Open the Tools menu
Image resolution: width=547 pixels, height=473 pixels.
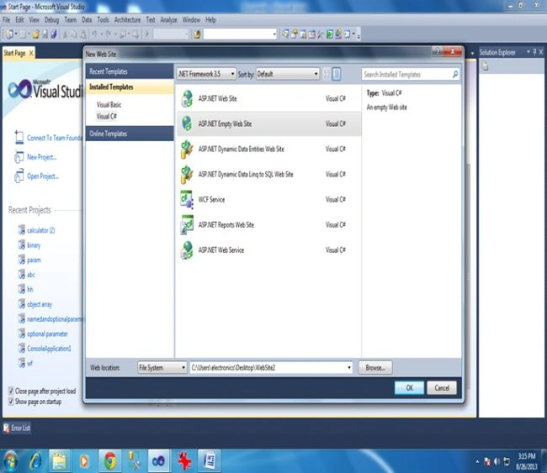point(103,20)
